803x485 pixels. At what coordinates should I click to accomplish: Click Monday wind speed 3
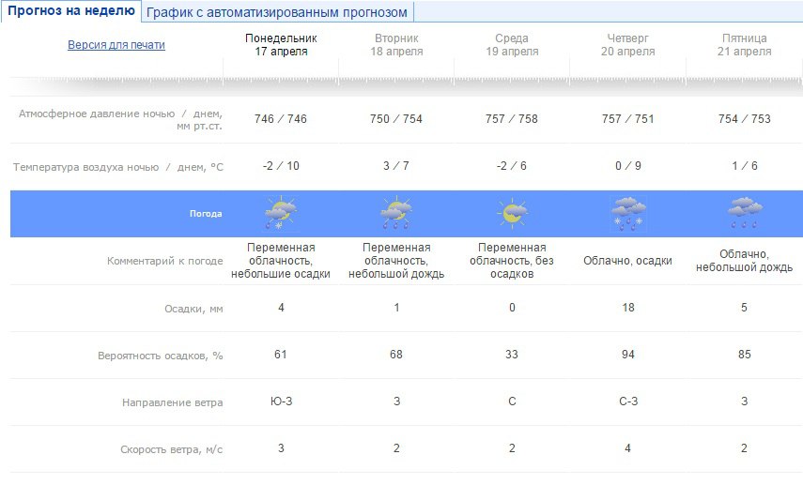coord(281,448)
